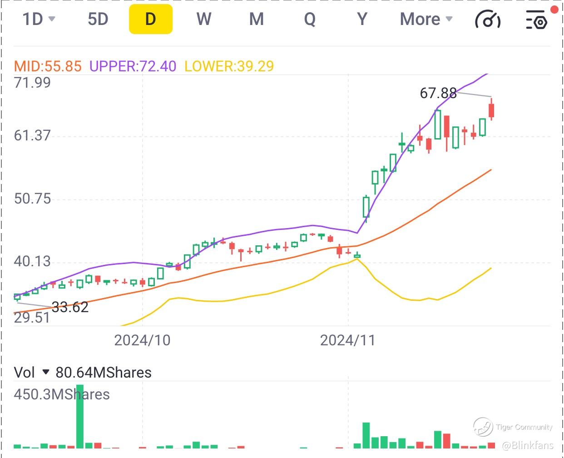Click the 450.3MShares volume axis label
The width and height of the screenshot is (564, 458).
(x=62, y=394)
